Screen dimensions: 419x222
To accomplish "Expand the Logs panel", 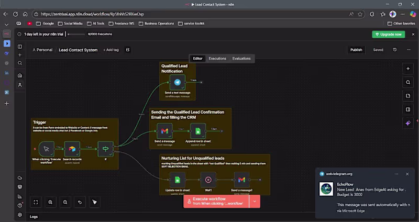I will coord(34,216).
